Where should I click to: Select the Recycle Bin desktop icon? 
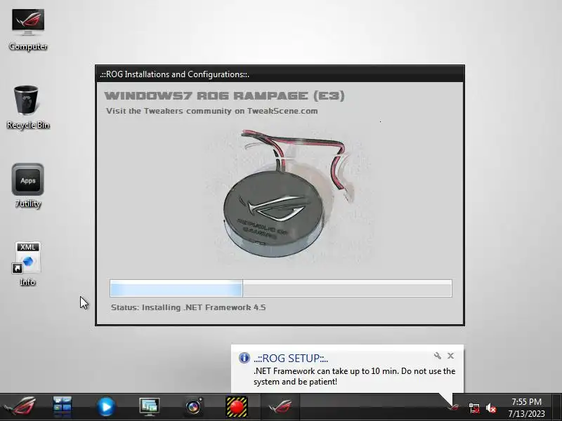(x=28, y=107)
